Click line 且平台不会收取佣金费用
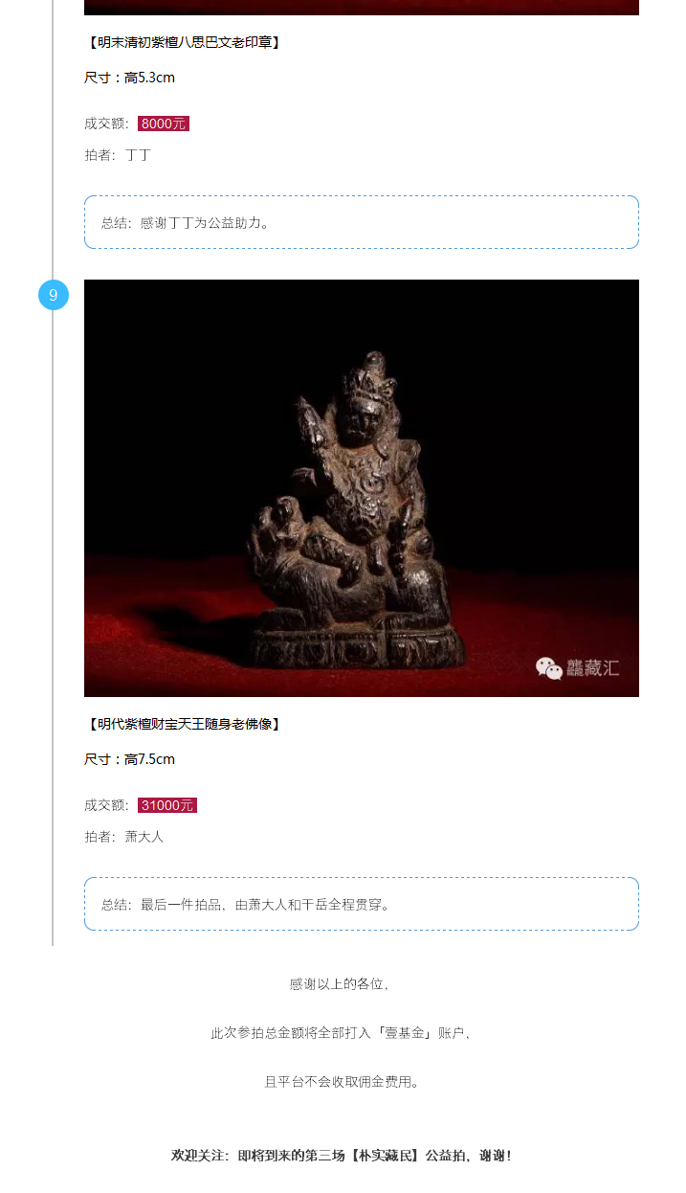The image size is (686, 1193). pyautogui.click(x=342, y=1082)
